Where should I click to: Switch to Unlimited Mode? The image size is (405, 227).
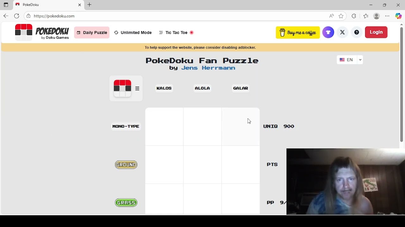click(133, 32)
